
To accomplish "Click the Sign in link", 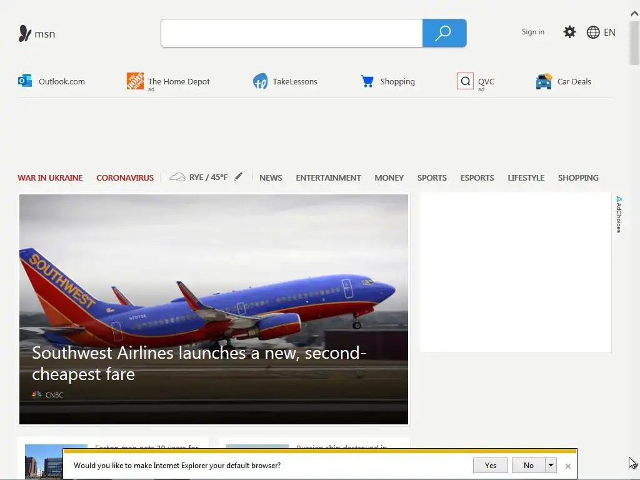I will 532,32.
